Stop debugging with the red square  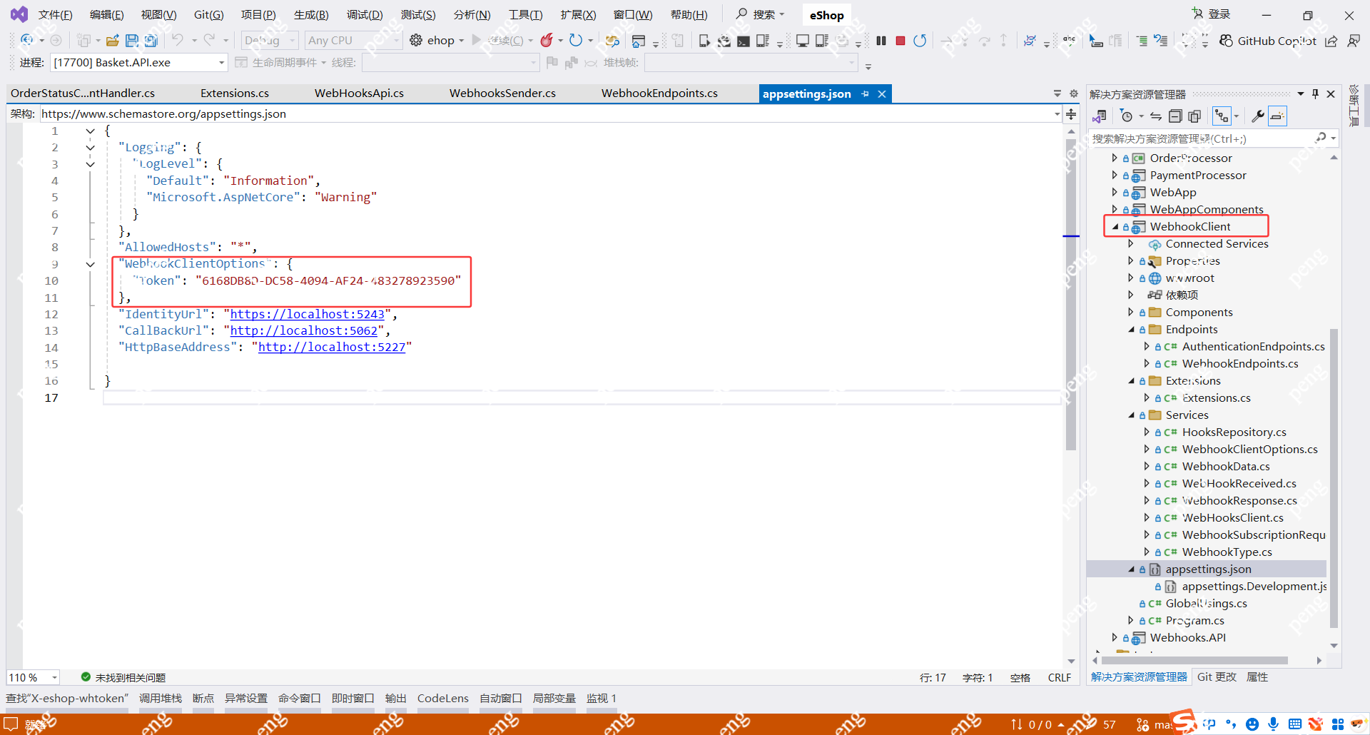pyautogui.click(x=900, y=41)
